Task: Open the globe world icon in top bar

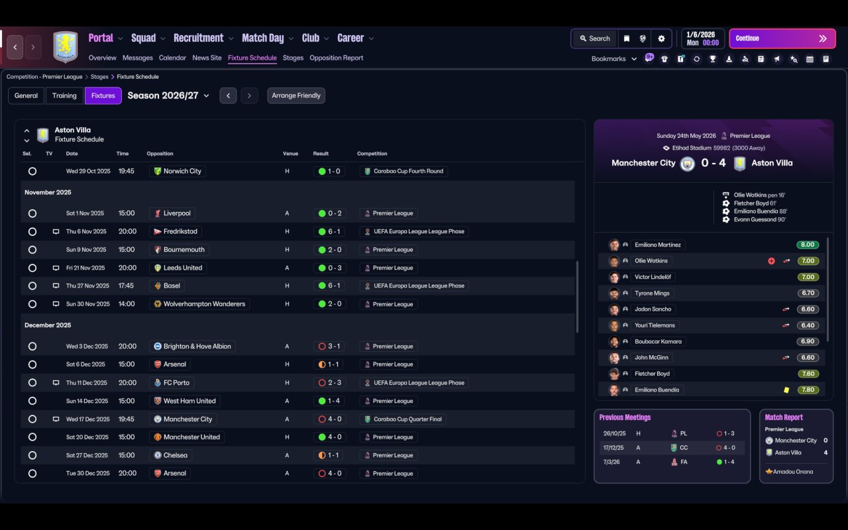Action: tap(643, 38)
